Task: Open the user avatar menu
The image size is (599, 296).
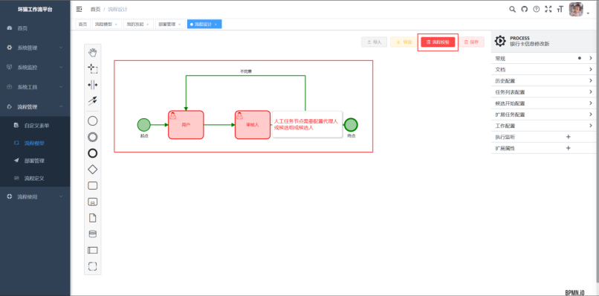Action: tap(576, 10)
